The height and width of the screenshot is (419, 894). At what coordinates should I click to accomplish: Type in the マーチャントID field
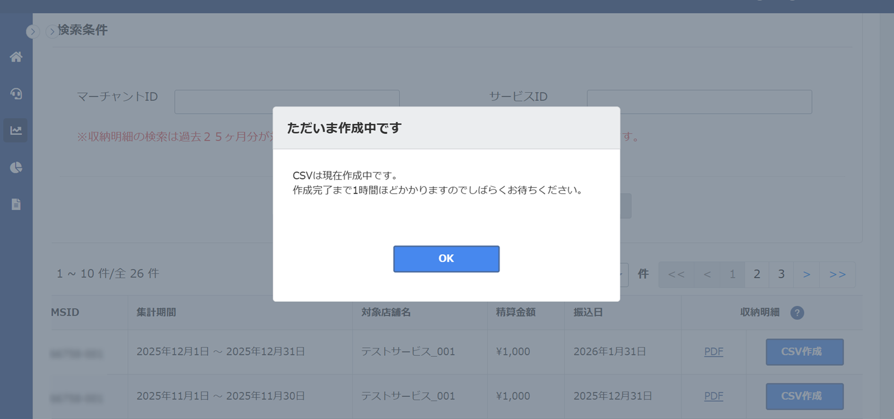click(x=222, y=101)
